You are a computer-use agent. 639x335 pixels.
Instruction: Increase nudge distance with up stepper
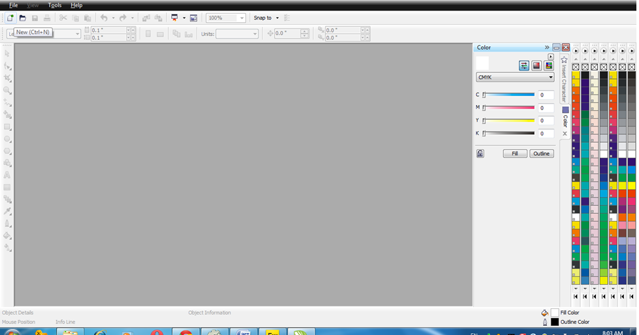(x=304, y=31)
